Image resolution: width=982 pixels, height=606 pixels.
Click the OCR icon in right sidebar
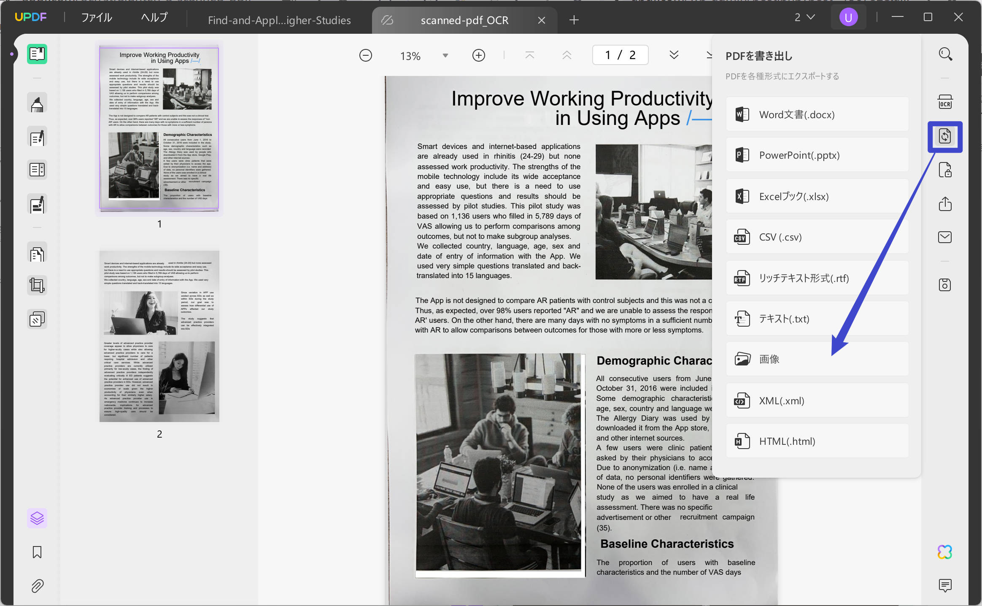[x=945, y=103]
